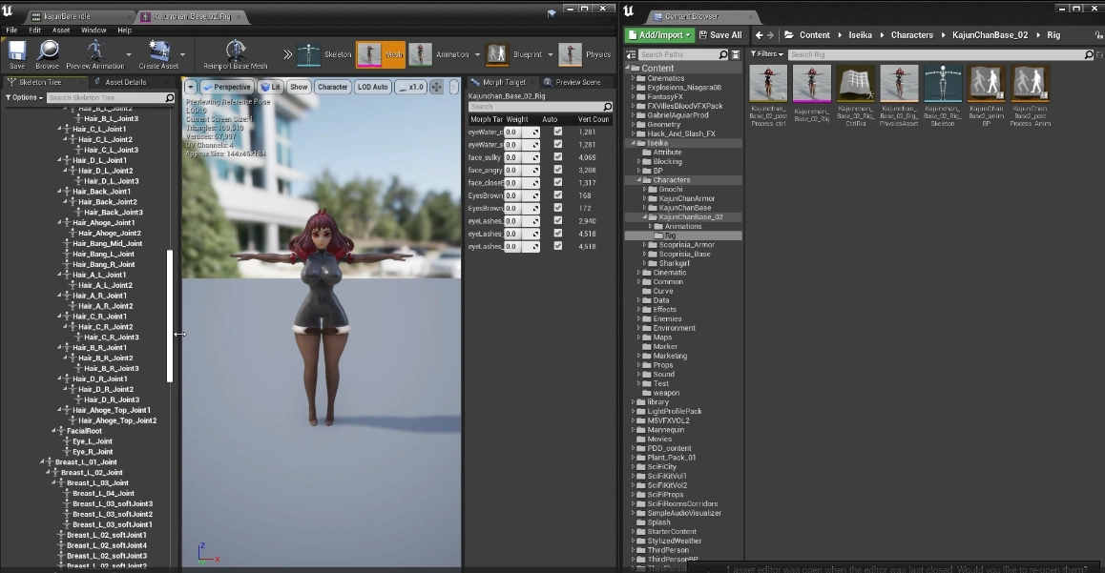The height and width of the screenshot is (573, 1105).
Task: Toggle Auto checkbox for last eyeLashes row
Action: [558, 246]
